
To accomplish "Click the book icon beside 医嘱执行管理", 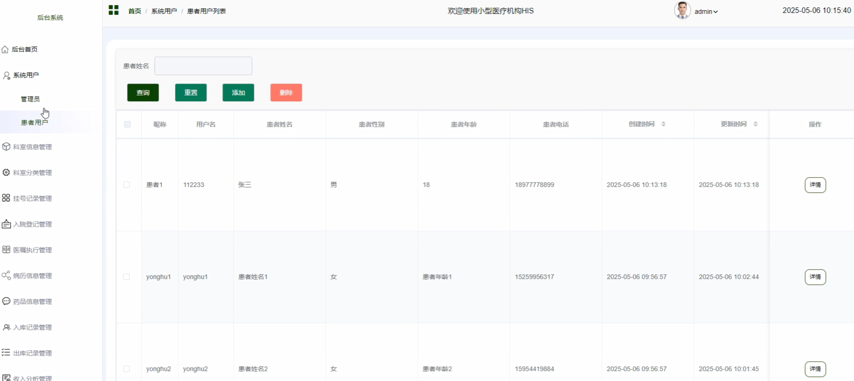I will pos(6,249).
